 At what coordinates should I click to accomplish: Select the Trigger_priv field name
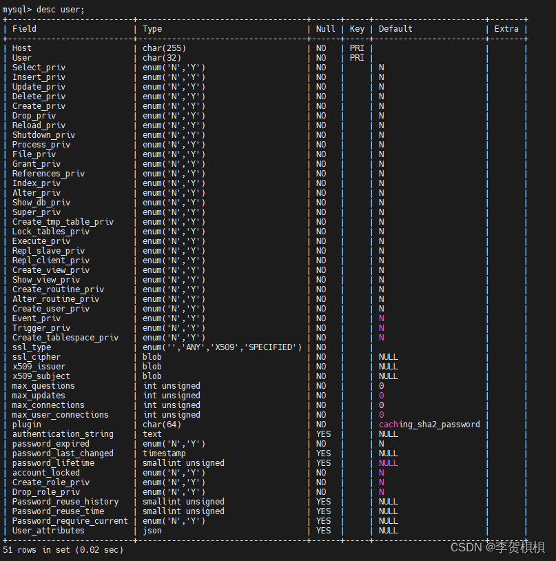pos(41,329)
